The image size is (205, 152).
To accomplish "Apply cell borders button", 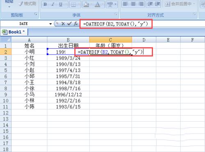I will pos(73,5).
